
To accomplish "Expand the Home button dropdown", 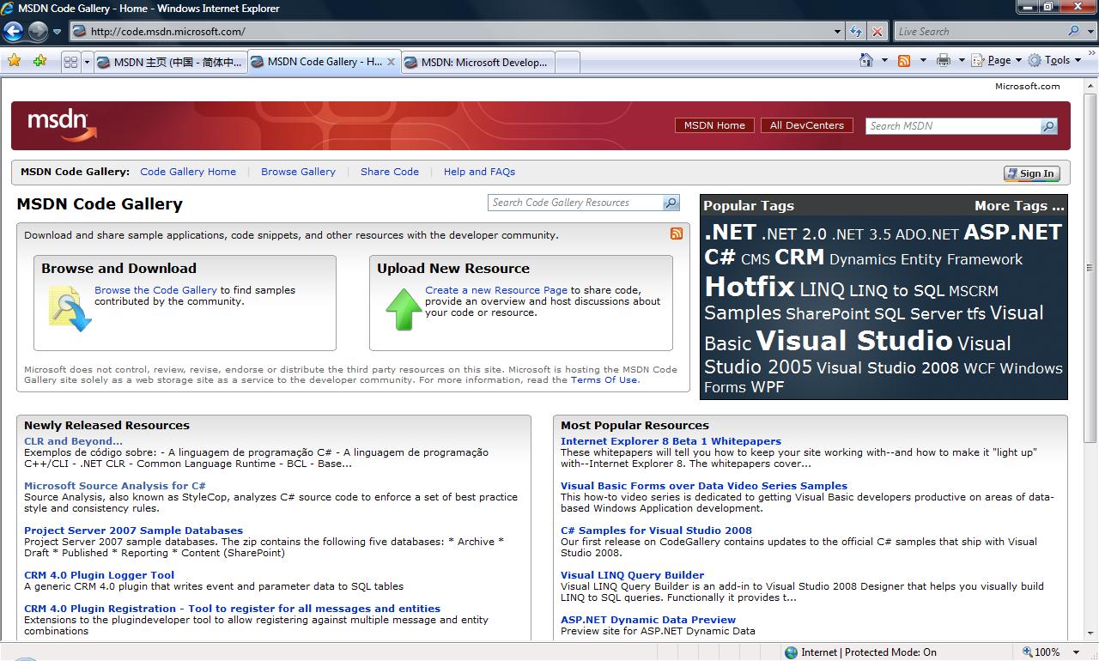I will tap(884, 60).
